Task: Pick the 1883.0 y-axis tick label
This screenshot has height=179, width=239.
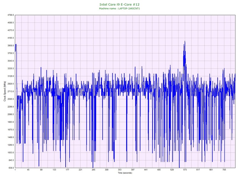Action: coord(11,122)
